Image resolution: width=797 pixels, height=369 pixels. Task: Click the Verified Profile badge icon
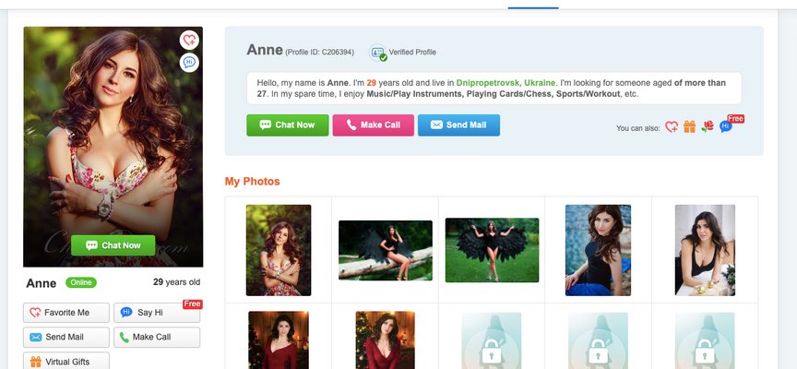[x=377, y=53]
